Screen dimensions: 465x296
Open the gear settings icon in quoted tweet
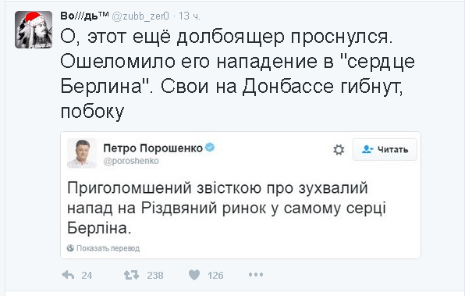pyautogui.click(x=339, y=150)
